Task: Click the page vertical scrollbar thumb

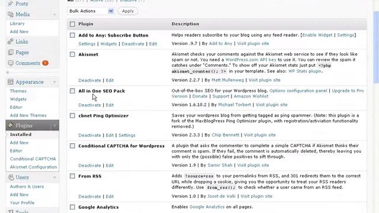Action: 376,47
